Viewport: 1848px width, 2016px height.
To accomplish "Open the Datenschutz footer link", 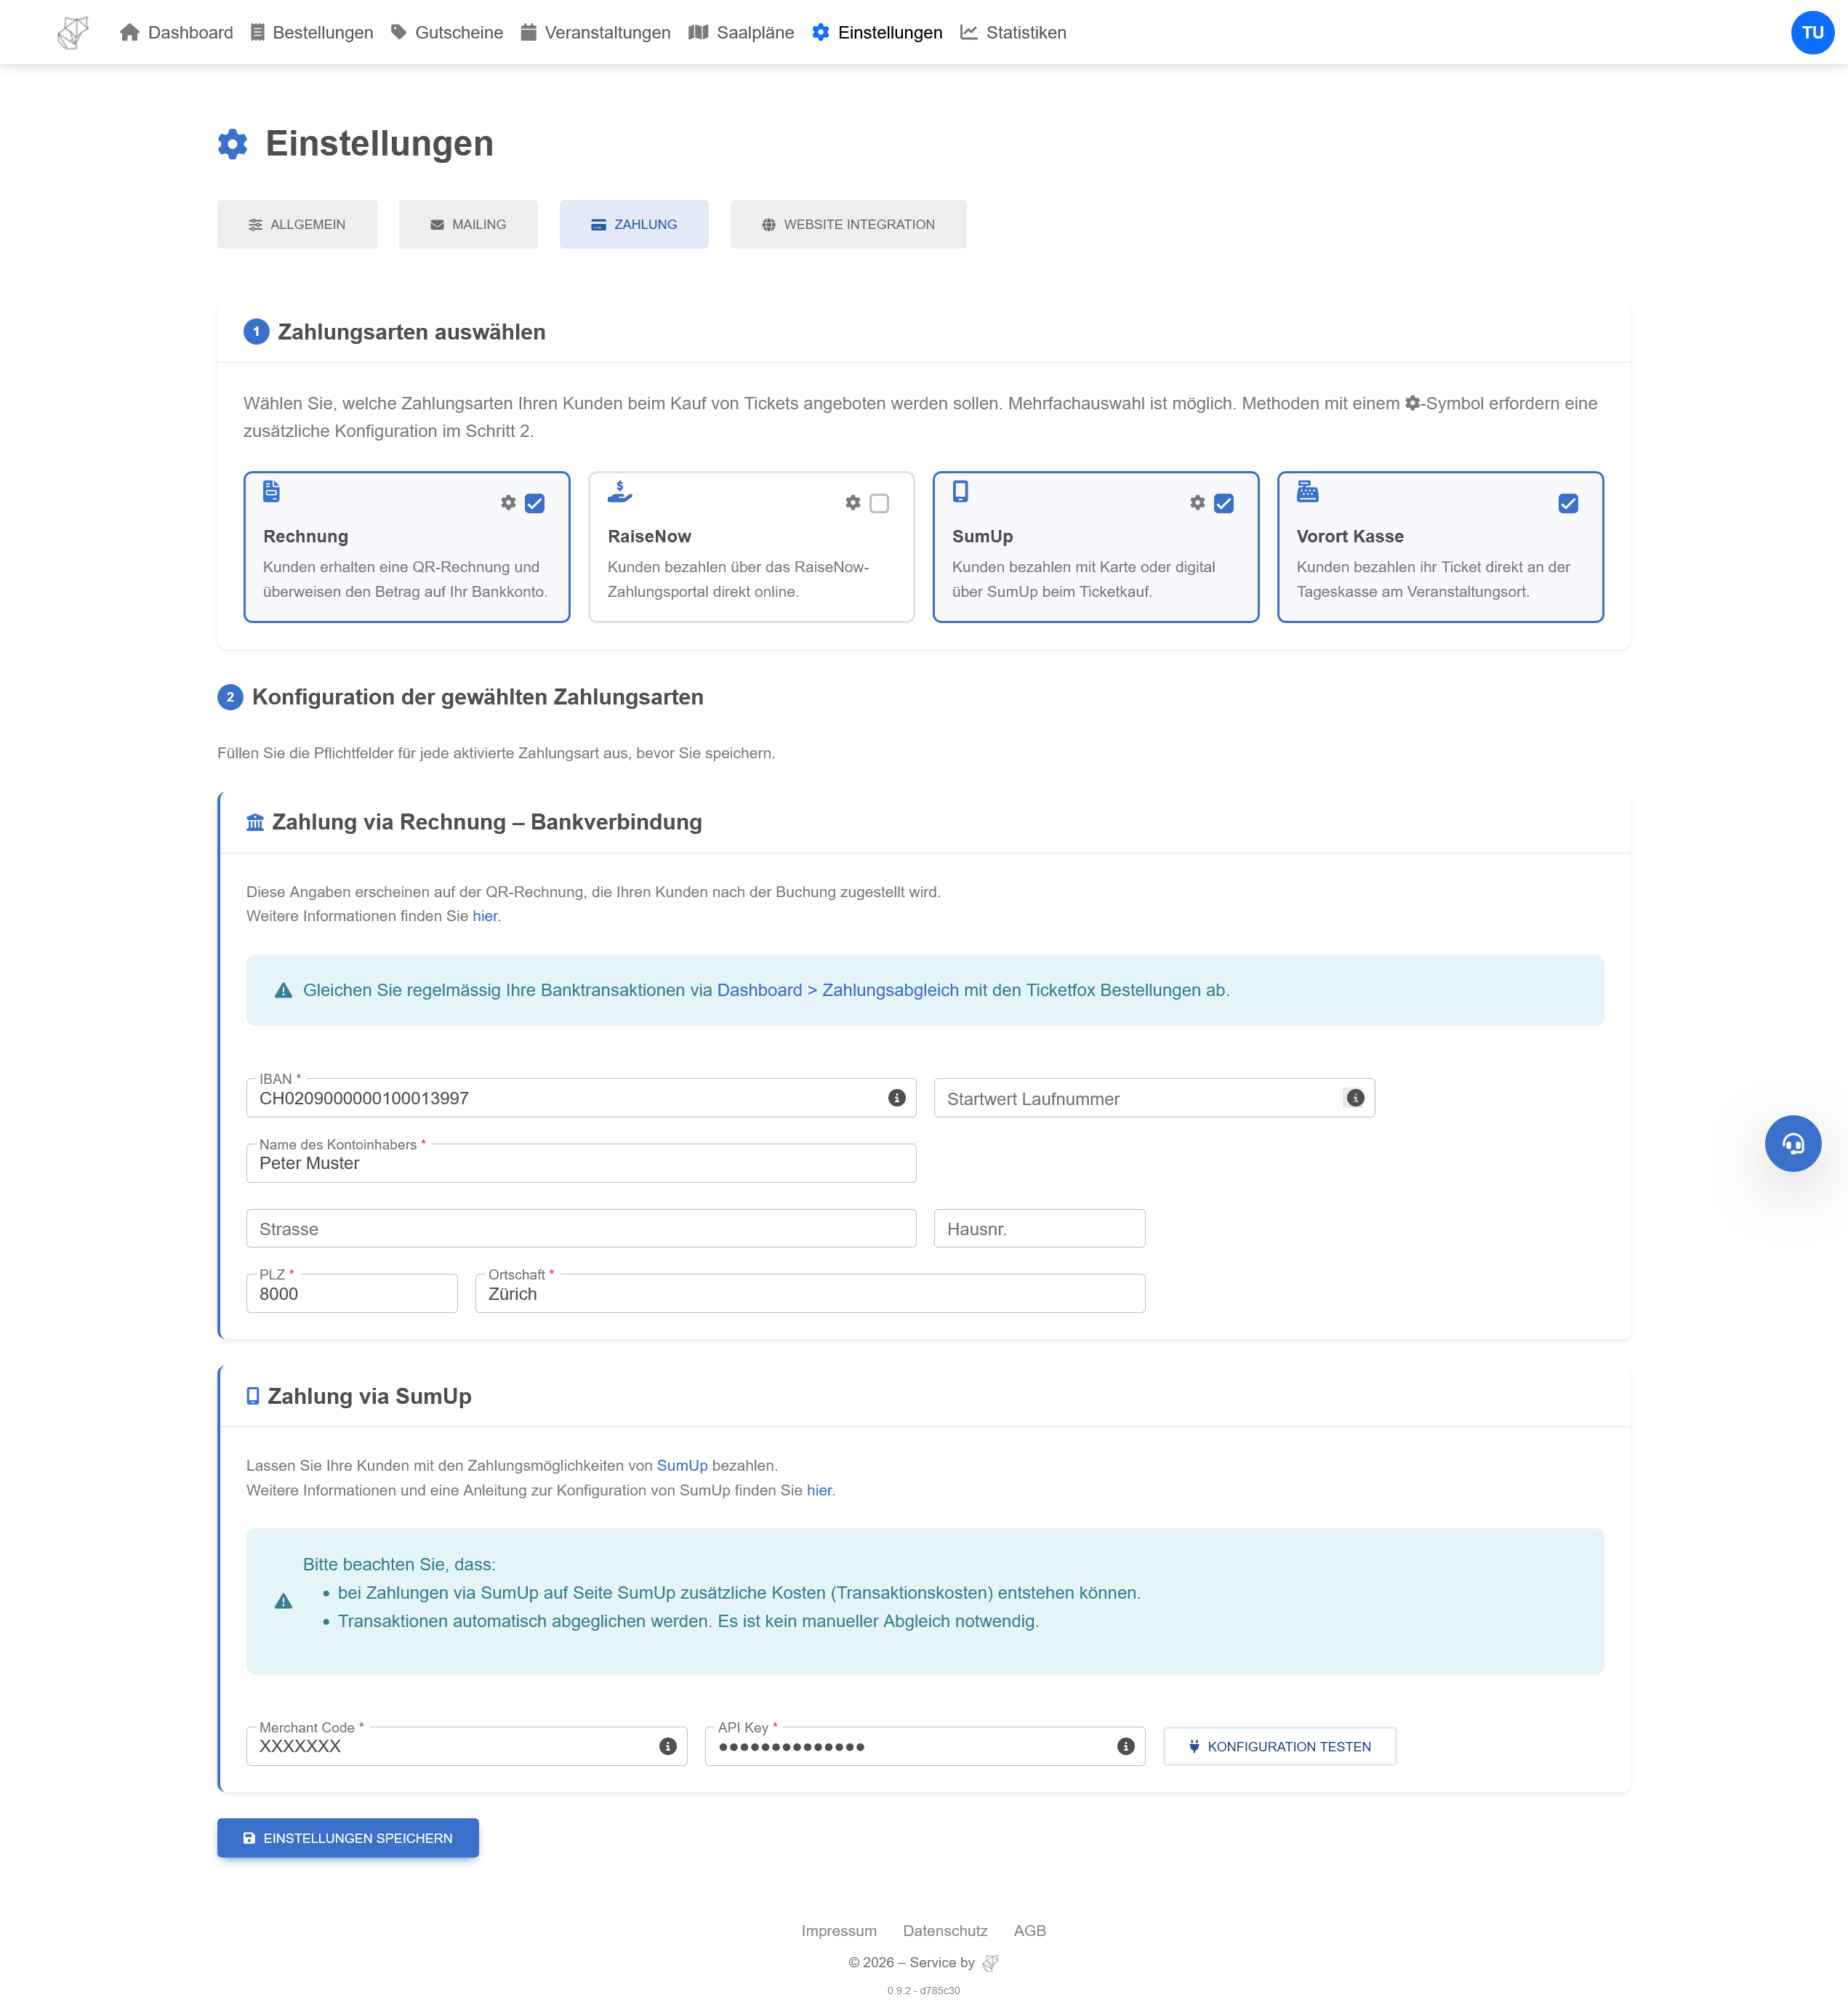I will 945,1931.
